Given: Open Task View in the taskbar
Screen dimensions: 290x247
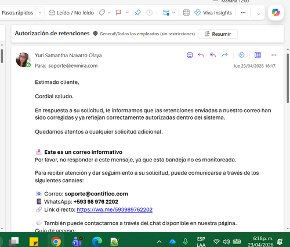Looking at the screenshot, I should (14, 241).
